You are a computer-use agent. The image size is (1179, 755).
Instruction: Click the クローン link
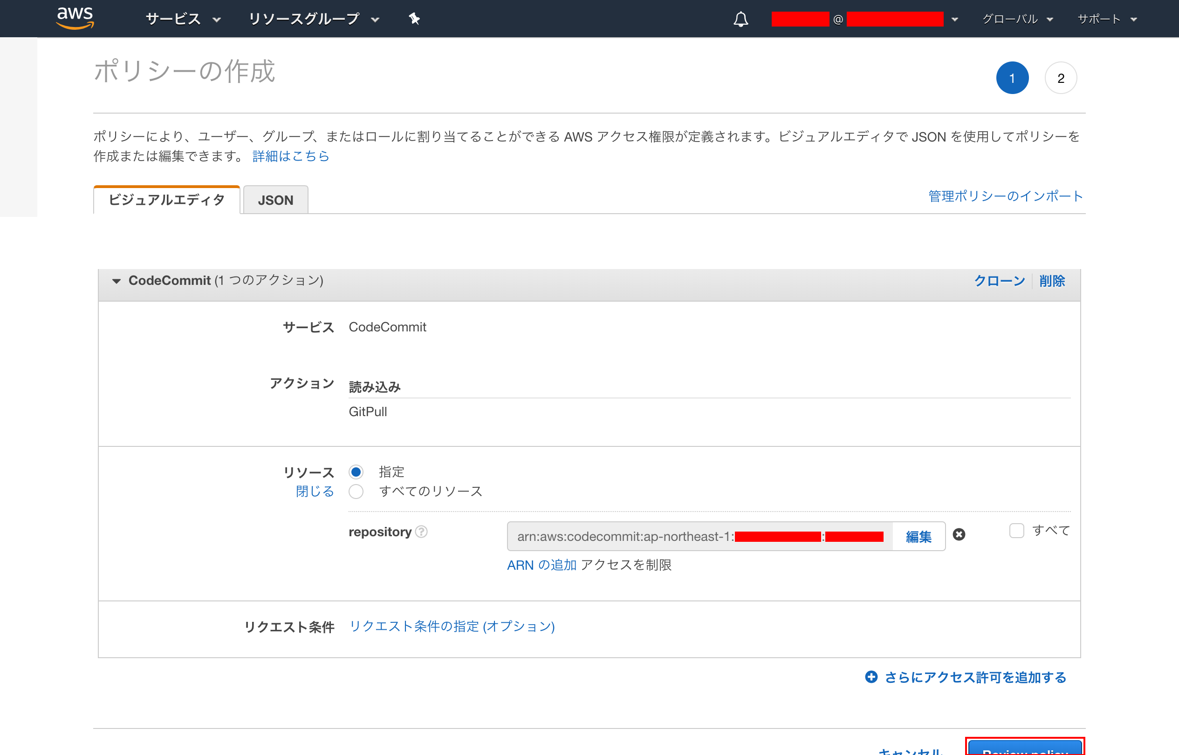999,281
